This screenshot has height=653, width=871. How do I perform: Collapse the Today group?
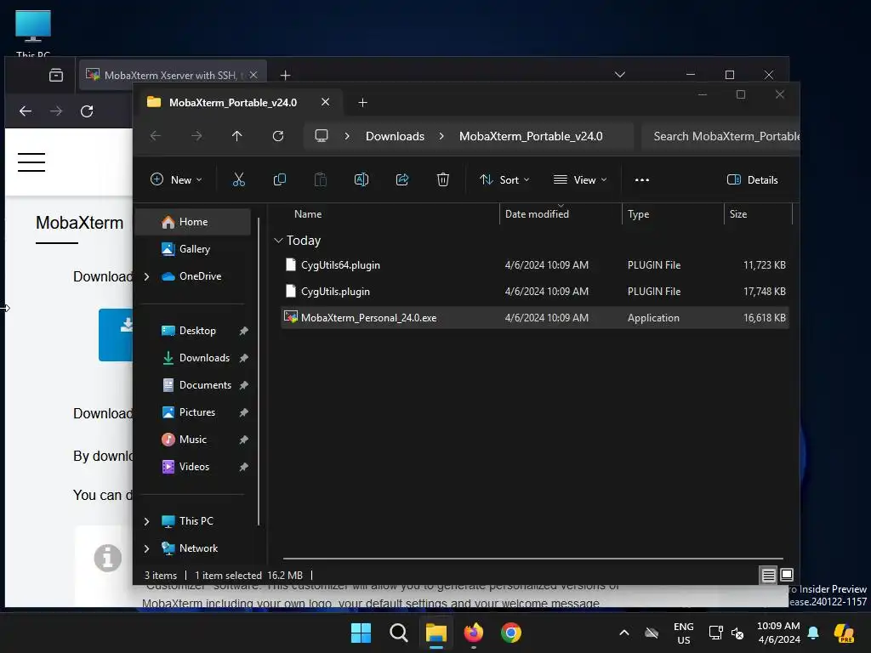278,241
